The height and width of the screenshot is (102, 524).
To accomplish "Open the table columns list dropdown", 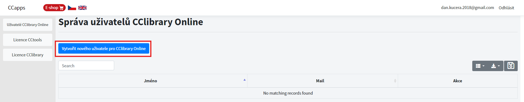I will [x=480, y=66].
